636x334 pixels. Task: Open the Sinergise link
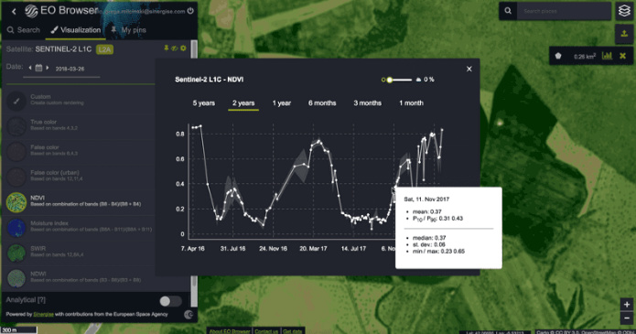[43, 314]
